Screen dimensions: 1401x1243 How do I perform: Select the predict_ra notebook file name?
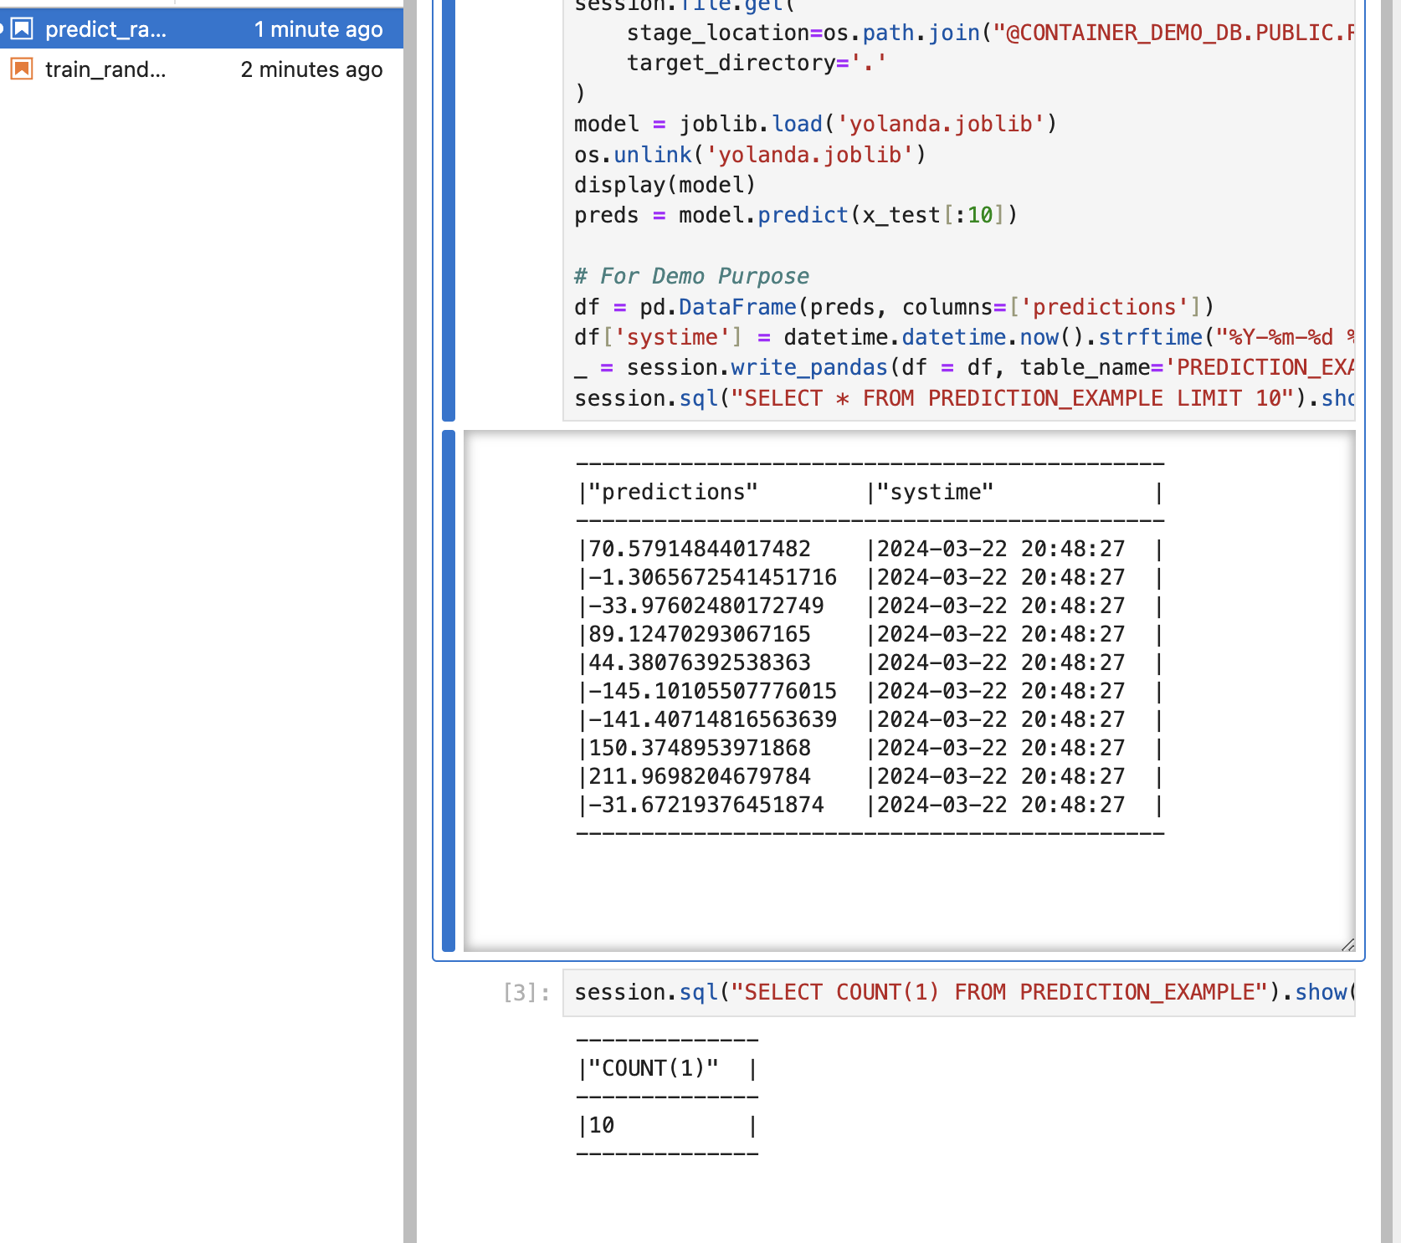tap(105, 29)
